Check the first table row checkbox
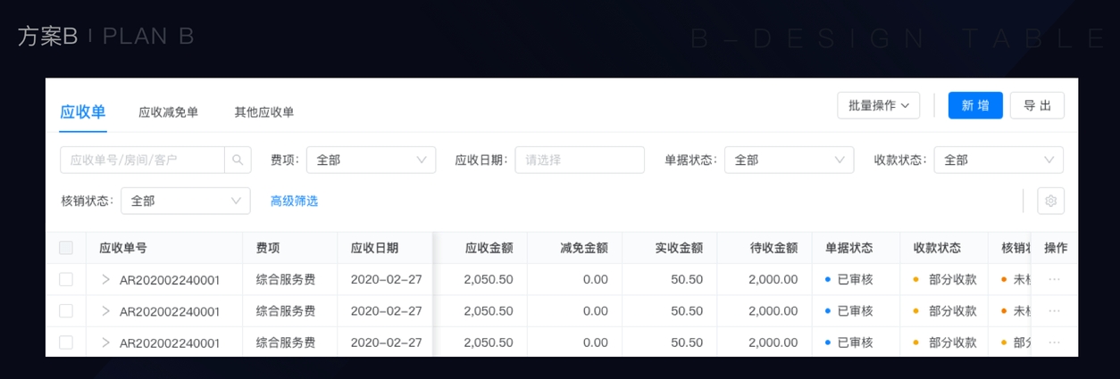The height and width of the screenshot is (379, 1120). (x=66, y=280)
